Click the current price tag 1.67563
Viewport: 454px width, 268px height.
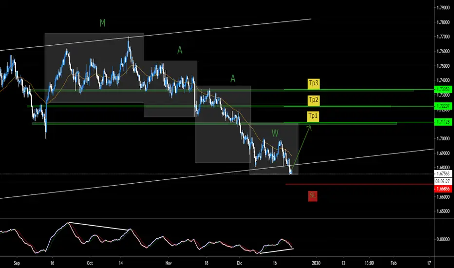443,174
